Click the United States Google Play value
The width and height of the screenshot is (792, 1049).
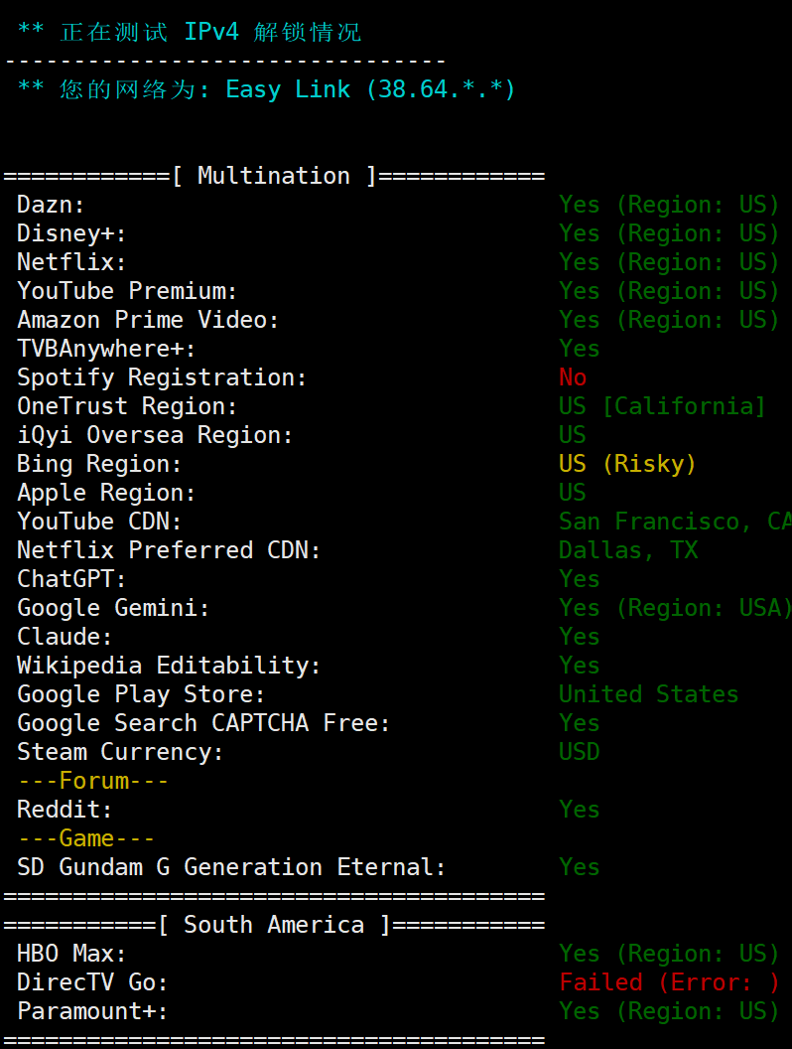(648, 694)
